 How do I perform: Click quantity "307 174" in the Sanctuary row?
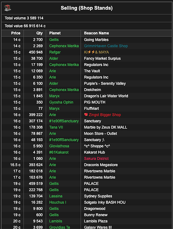coord(36,121)
